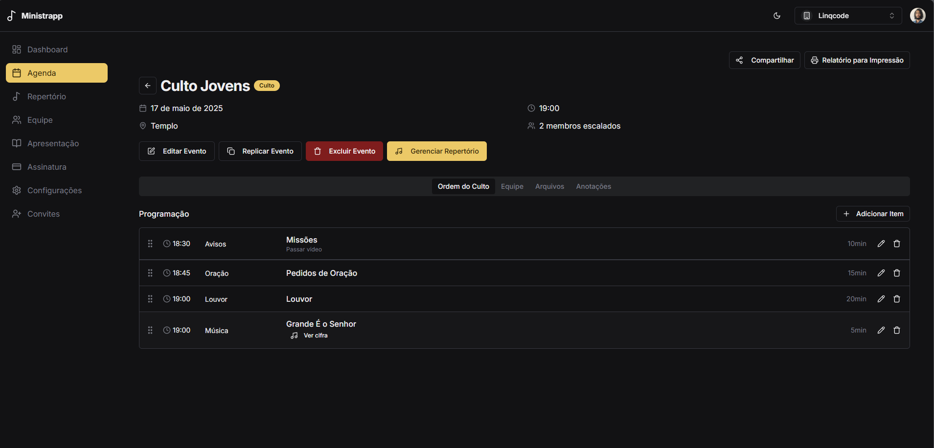Click the Gerenciar Repertório button
This screenshot has height=448, width=934.
click(436, 151)
